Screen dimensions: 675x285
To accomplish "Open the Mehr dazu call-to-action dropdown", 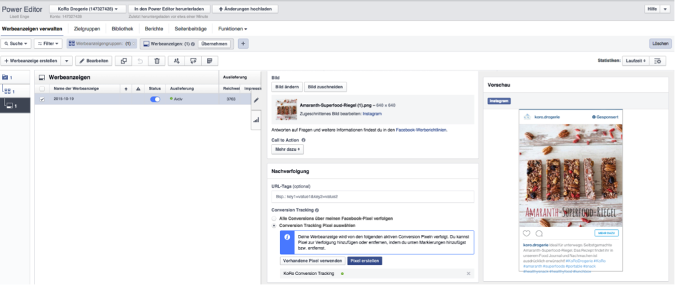I will click(x=287, y=149).
